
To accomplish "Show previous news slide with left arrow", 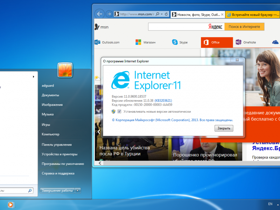I will [x=99, y=132].
